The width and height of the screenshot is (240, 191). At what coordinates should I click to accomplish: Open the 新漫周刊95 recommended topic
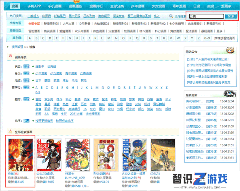point(51,24)
